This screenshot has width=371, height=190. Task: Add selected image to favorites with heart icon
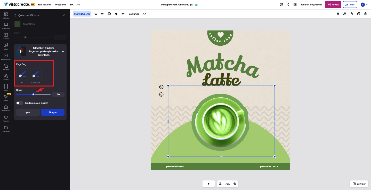point(144,14)
